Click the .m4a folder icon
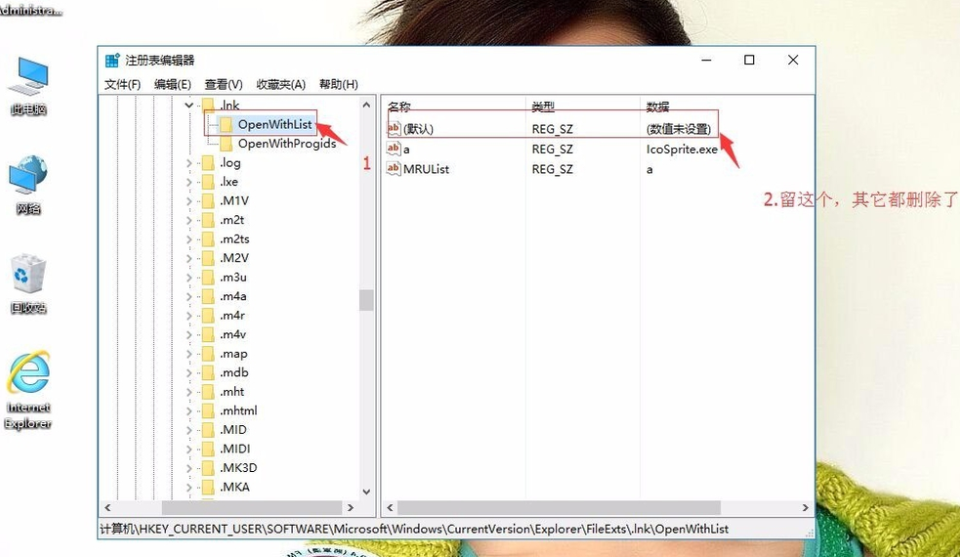 (x=208, y=296)
